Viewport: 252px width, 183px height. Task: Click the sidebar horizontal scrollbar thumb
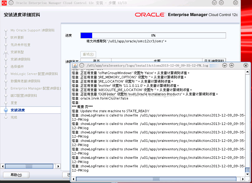(x=29, y=166)
